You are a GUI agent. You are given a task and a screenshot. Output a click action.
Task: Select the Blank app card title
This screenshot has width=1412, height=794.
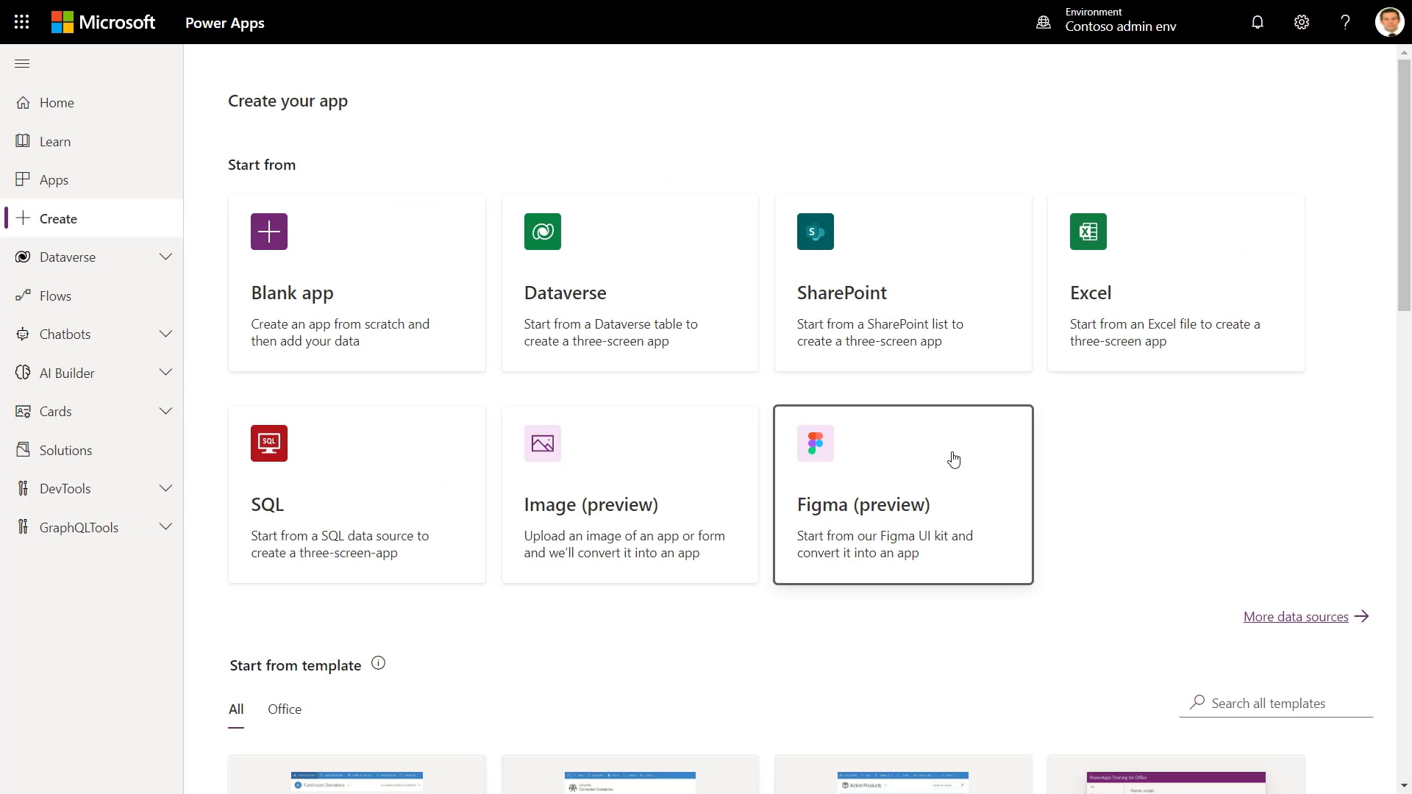pos(292,293)
